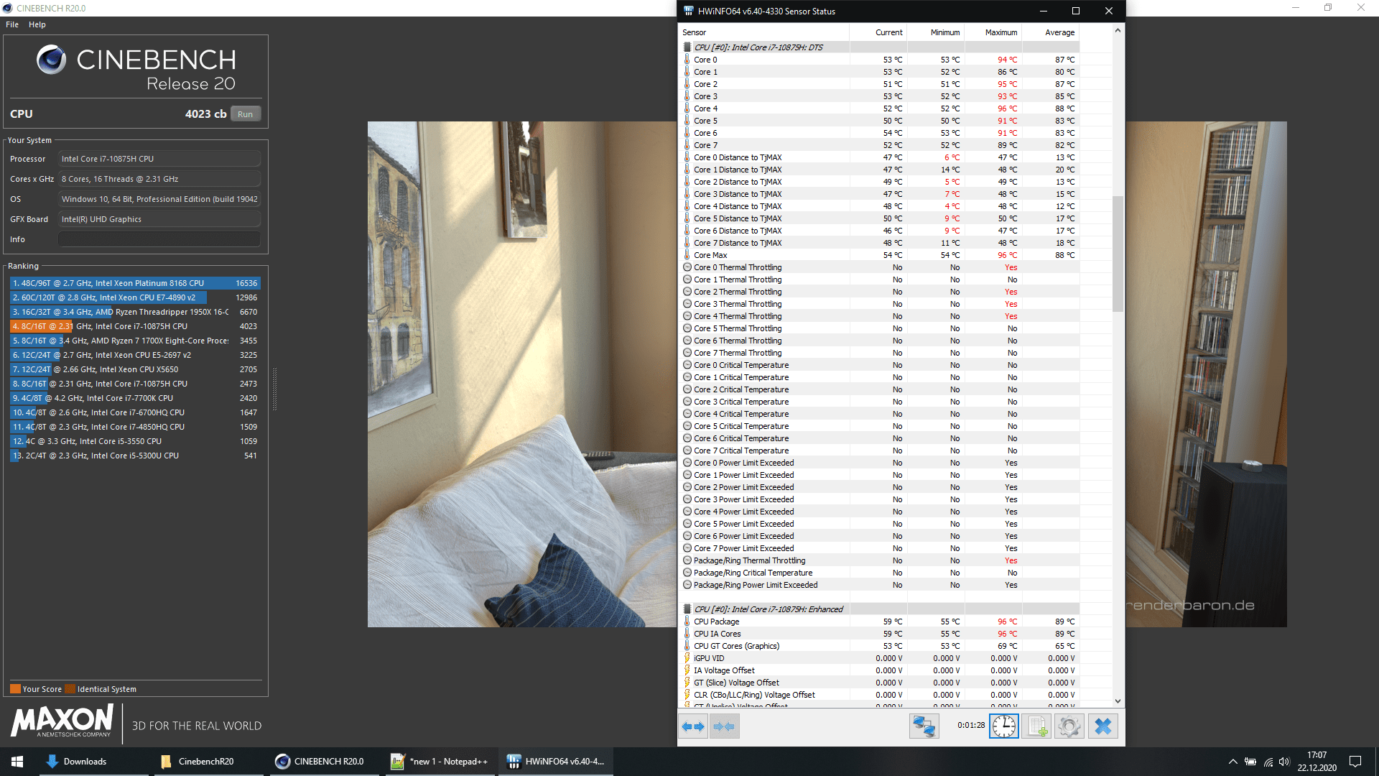The height and width of the screenshot is (776, 1379).
Task: Click the Cinebench panel splitter handle
Action: click(274, 389)
